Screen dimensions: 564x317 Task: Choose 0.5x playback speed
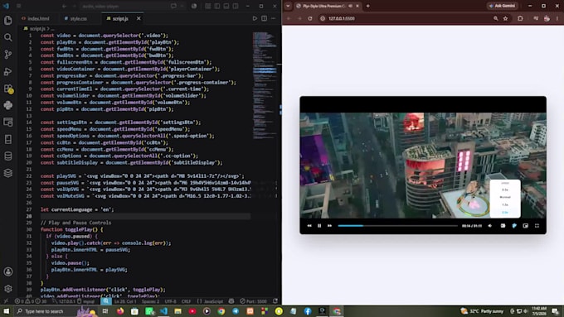(x=505, y=190)
